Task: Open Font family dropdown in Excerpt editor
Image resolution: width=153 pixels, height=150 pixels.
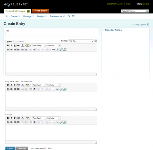Action: [39, 118]
